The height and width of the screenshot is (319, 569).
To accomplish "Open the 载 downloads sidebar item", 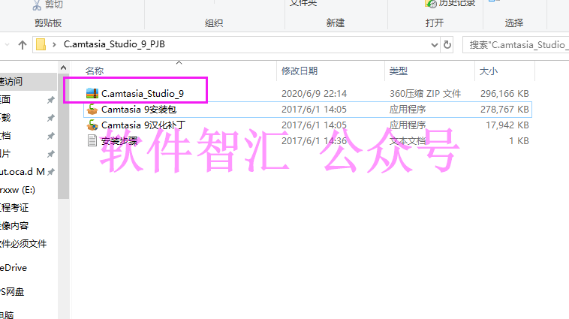I will coord(5,118).
